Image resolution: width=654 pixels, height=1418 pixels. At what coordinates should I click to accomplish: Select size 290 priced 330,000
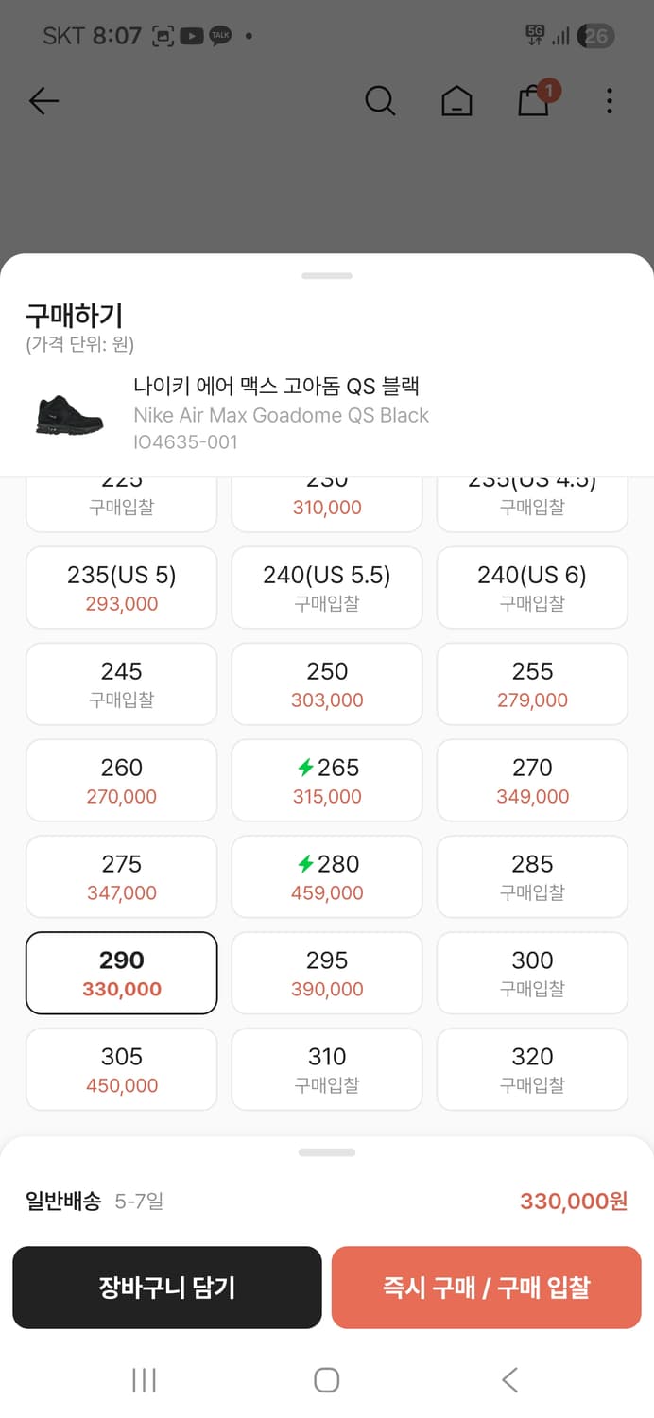tap(121, 973)
